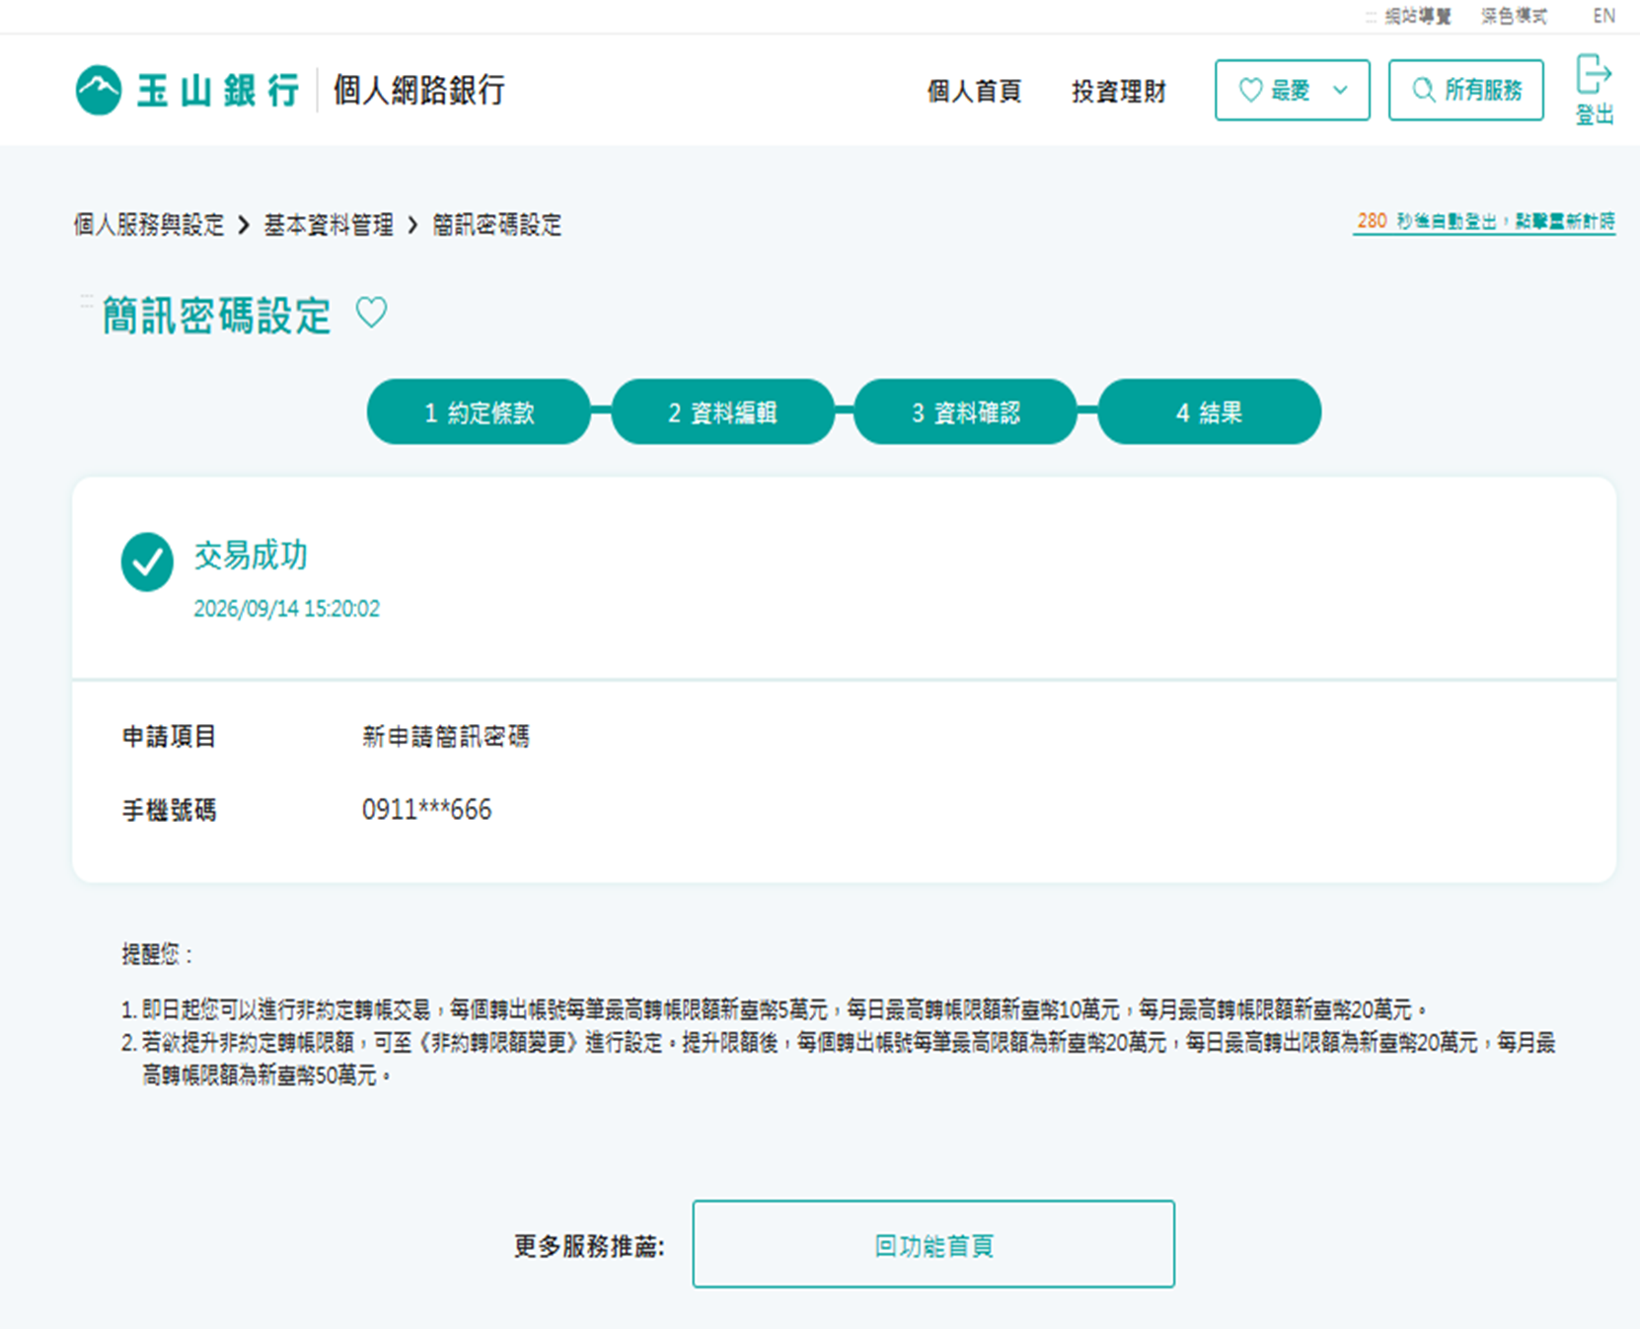Click breadcrumb 個人服務與設定
The width and height of the screenshot is (1640, 1329).
149,225
